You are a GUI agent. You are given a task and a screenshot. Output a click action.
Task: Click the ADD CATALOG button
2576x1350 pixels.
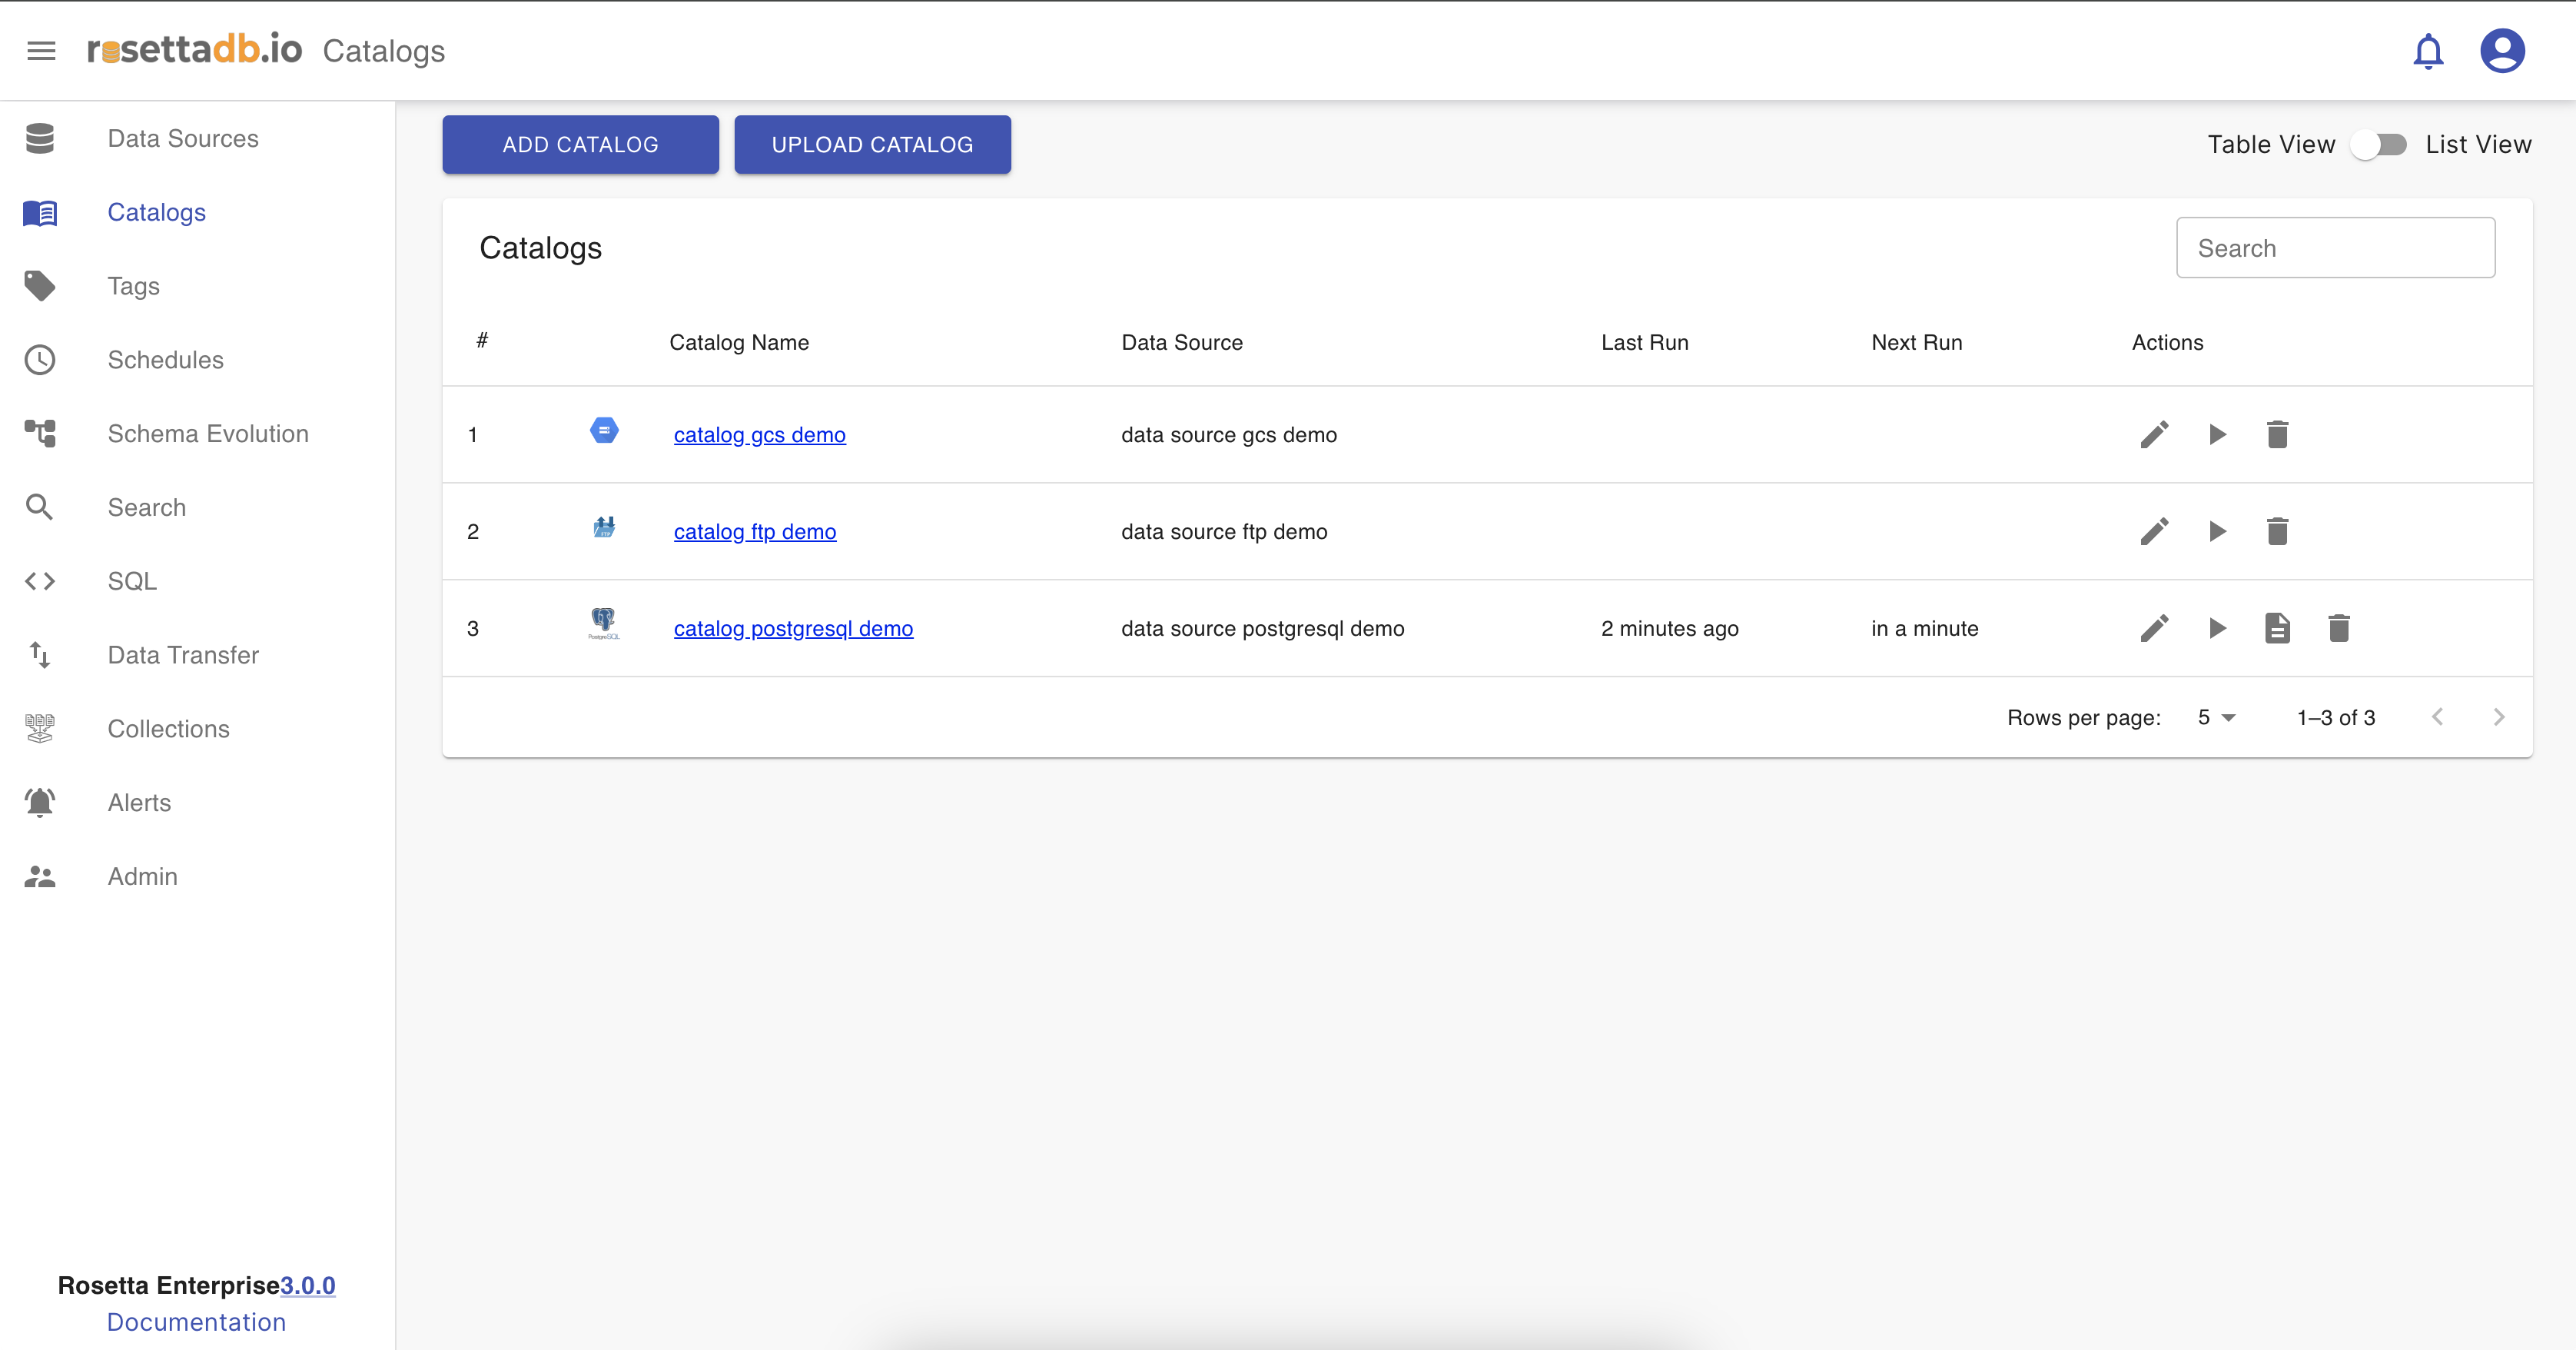point(580,145)
